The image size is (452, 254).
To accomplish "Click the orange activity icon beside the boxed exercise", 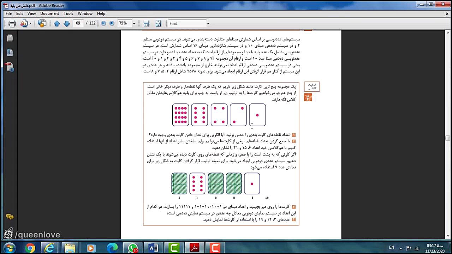I will (x=308, y=97).
